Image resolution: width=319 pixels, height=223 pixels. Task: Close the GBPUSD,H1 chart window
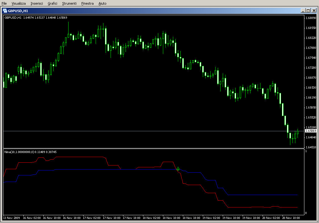313,10
